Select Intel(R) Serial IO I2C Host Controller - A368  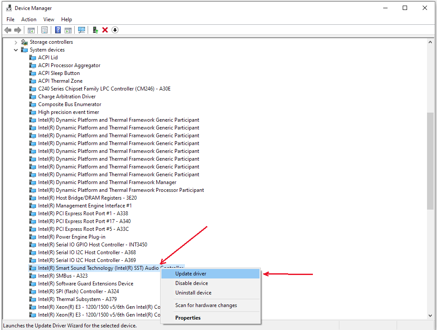click(87, 252)
